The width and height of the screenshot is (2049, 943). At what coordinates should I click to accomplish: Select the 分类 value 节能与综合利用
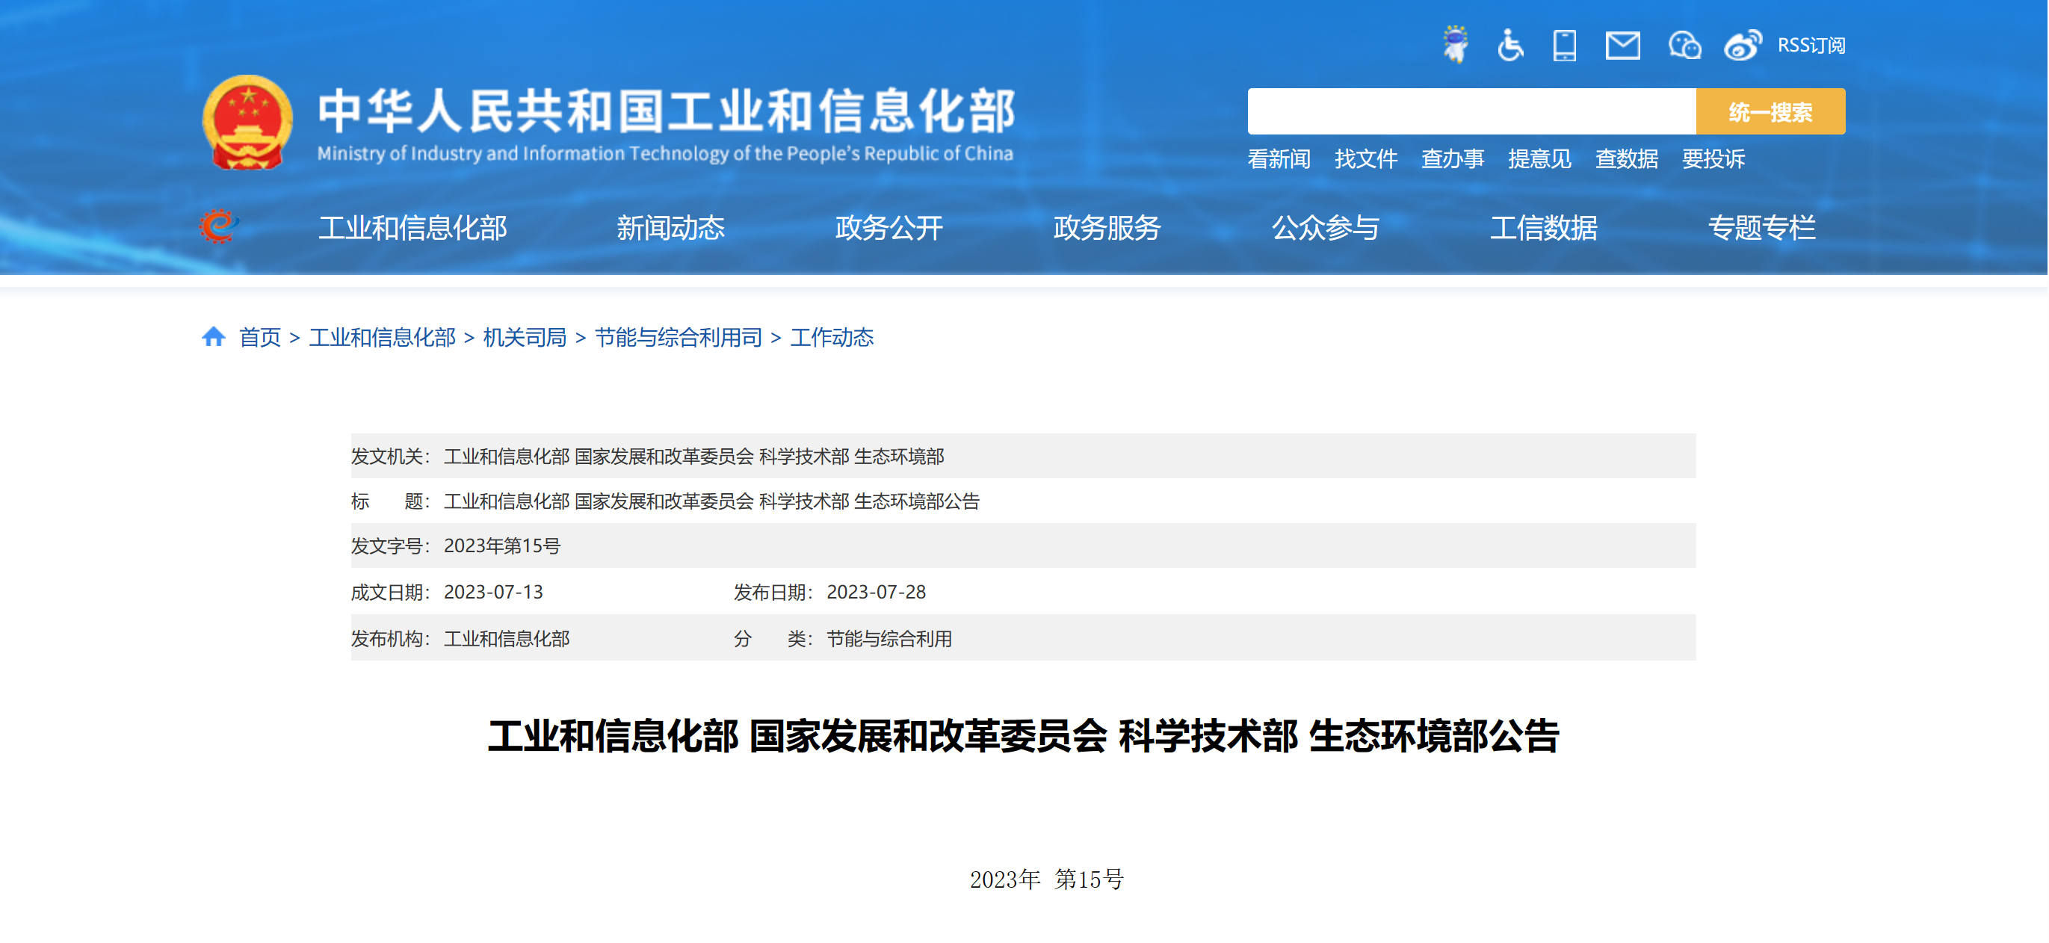coord(889,640)
